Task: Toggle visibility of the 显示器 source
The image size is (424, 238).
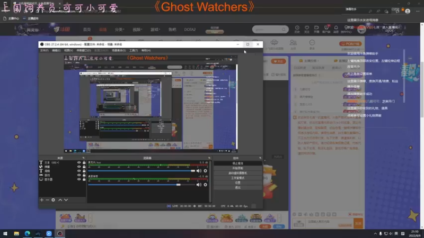Action: (x=79, y=179)
